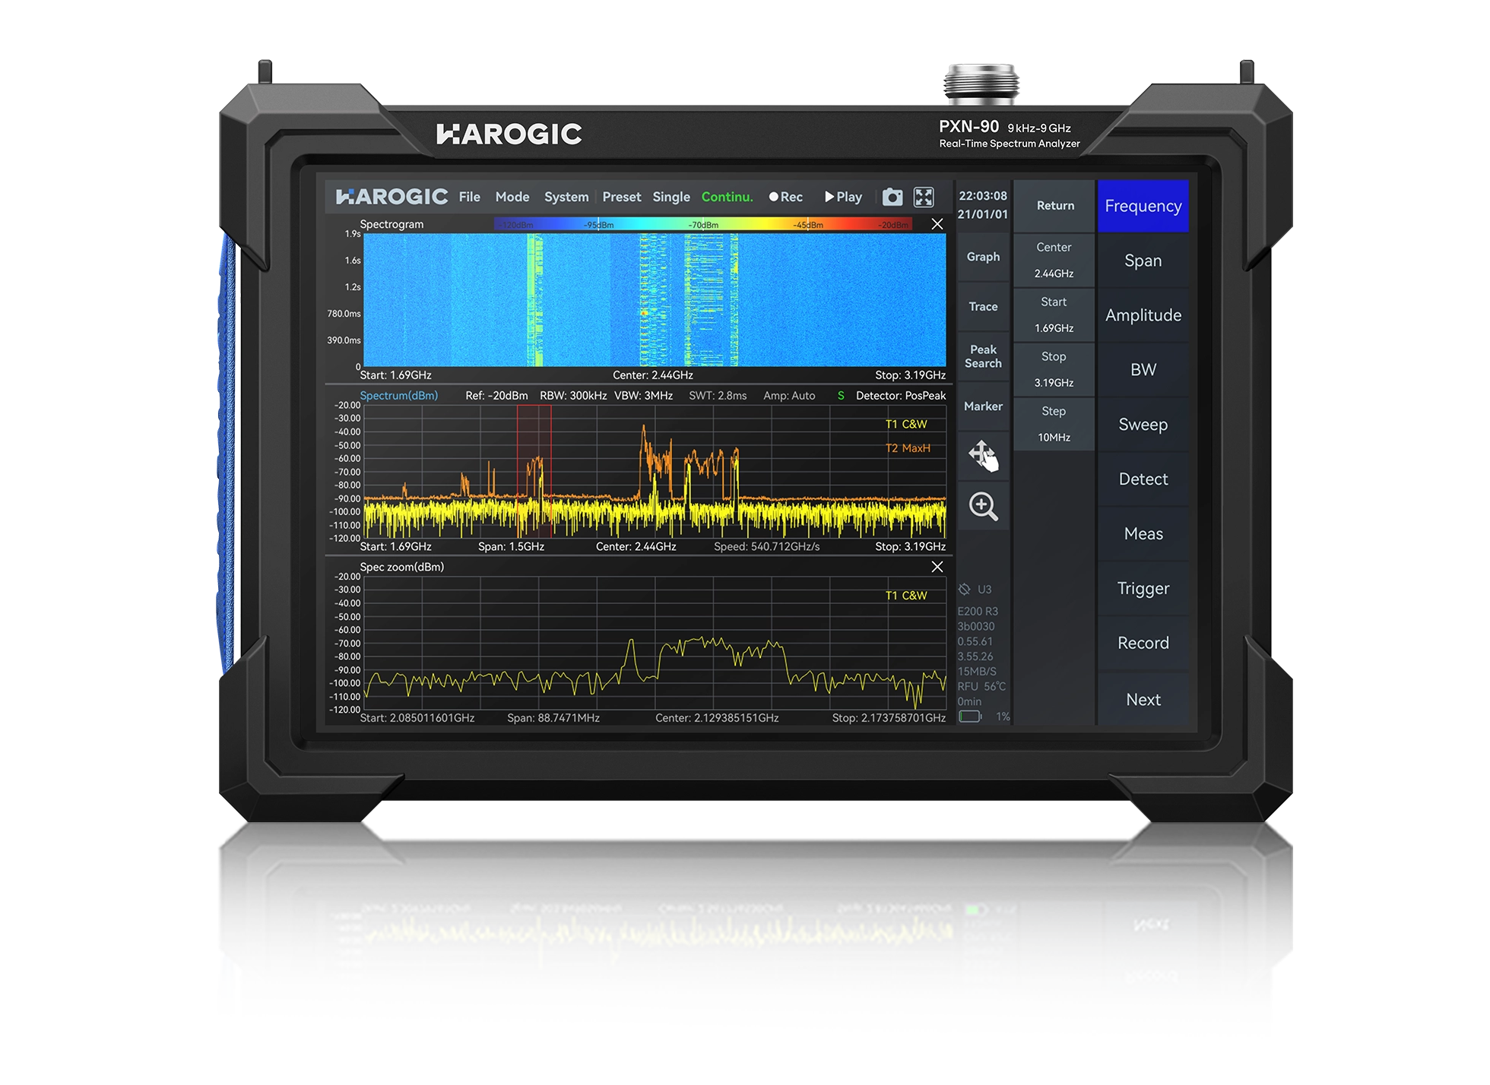The width and height of the screenshot is (1490, 1085).
Task: Open the Mode menu
Action: pos(512,197)
